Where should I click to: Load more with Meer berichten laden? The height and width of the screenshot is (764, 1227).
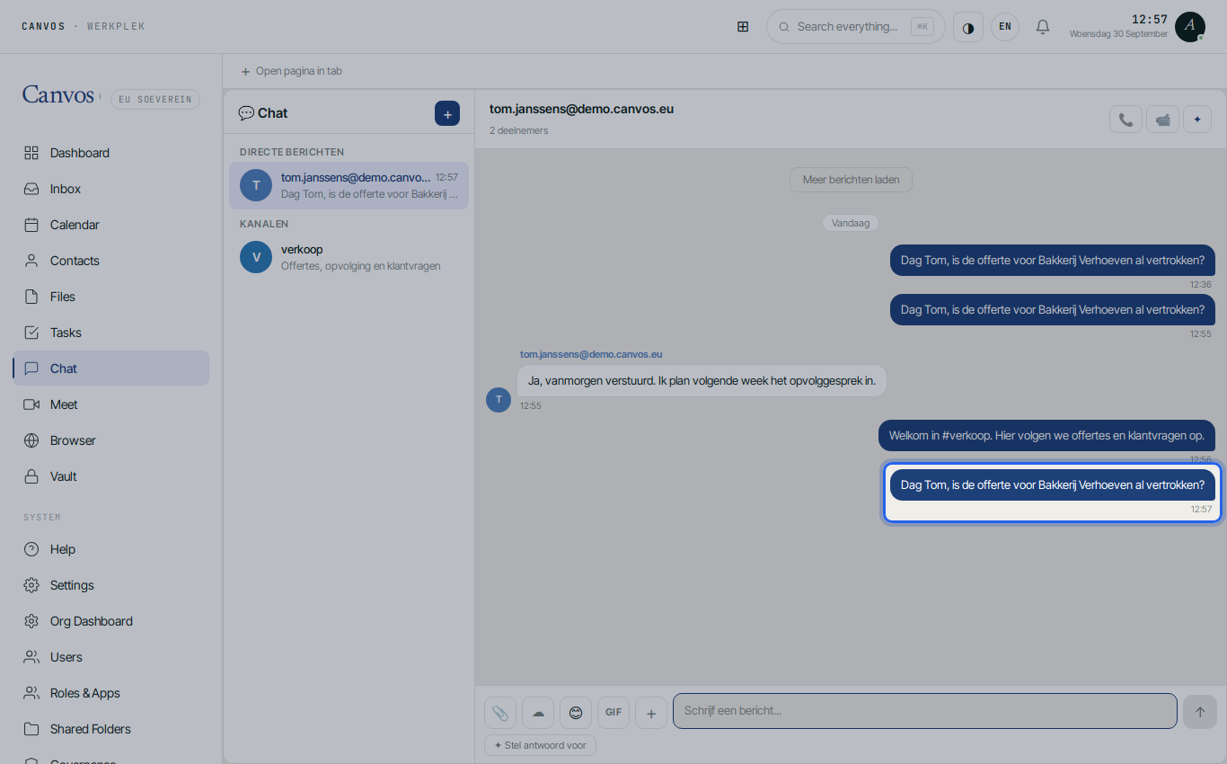851,180
